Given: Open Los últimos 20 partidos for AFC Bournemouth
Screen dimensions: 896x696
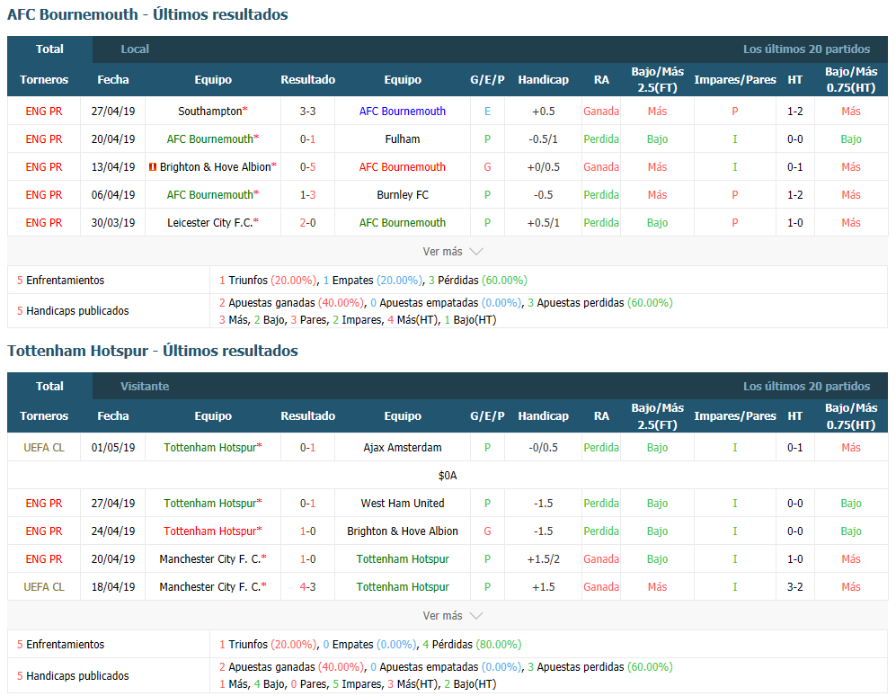Looking at the screenshot, I should (x=806, y=49).
